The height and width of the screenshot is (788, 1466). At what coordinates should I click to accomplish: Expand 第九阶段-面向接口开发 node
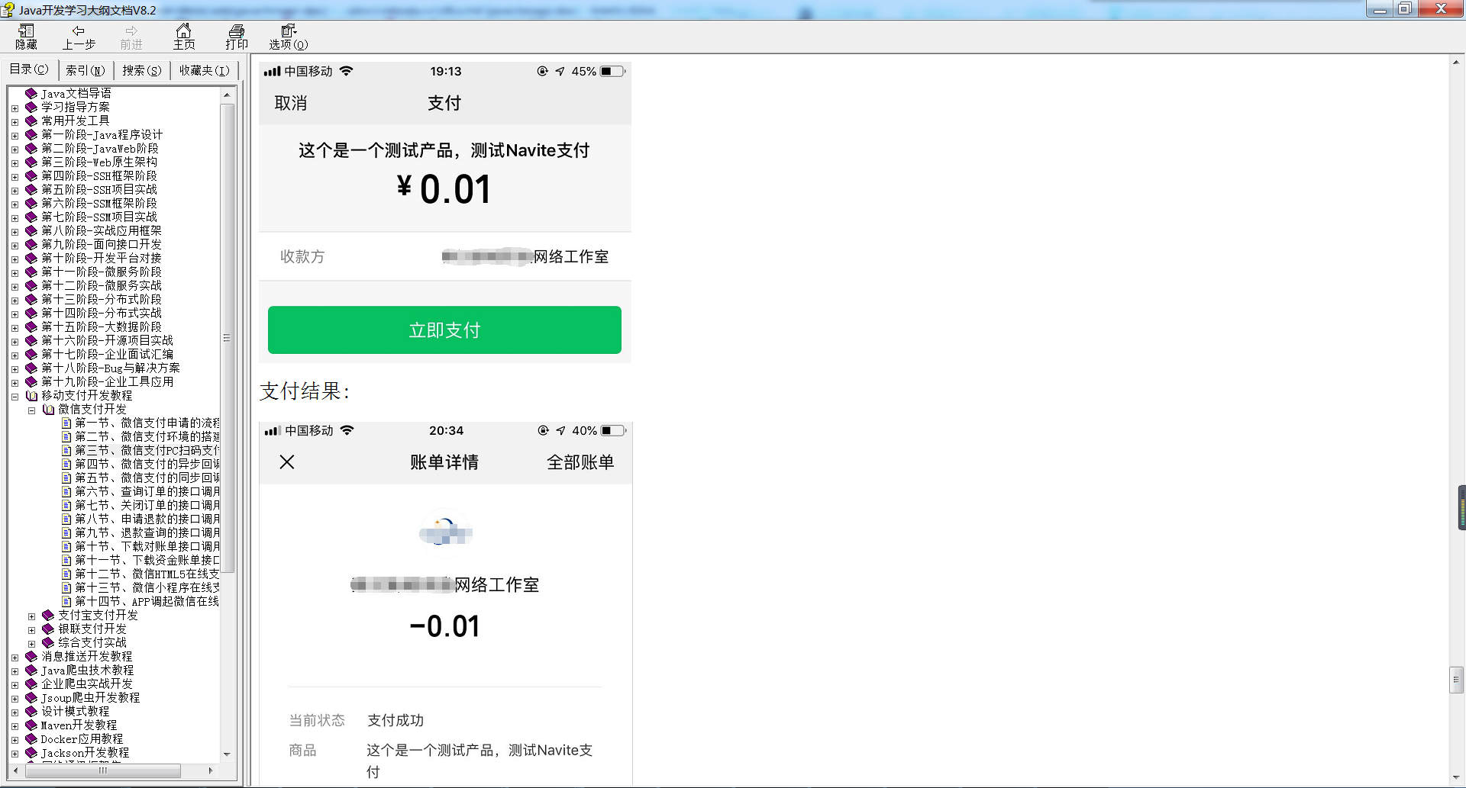pyautogui.click(x=15, y=245)
